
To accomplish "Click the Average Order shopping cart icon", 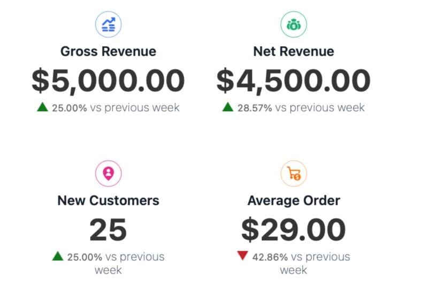I will tap(294, 173).
